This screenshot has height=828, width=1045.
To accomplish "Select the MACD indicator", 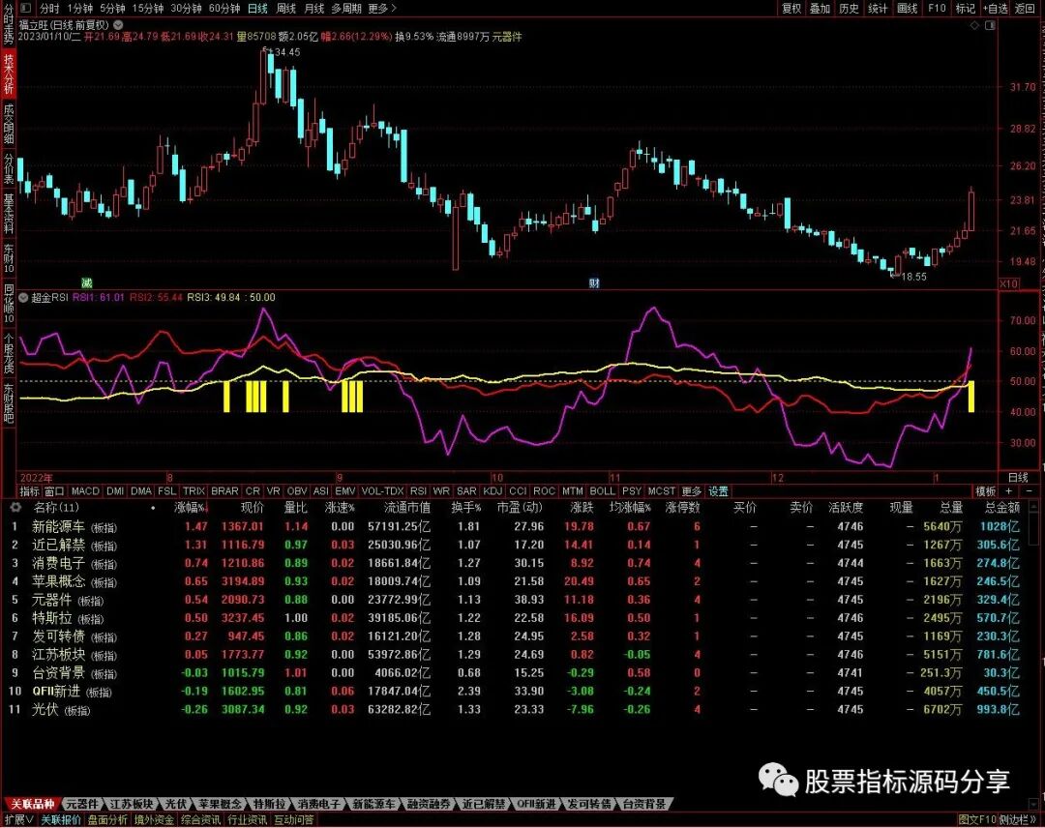I will click(x=85, y=491).
